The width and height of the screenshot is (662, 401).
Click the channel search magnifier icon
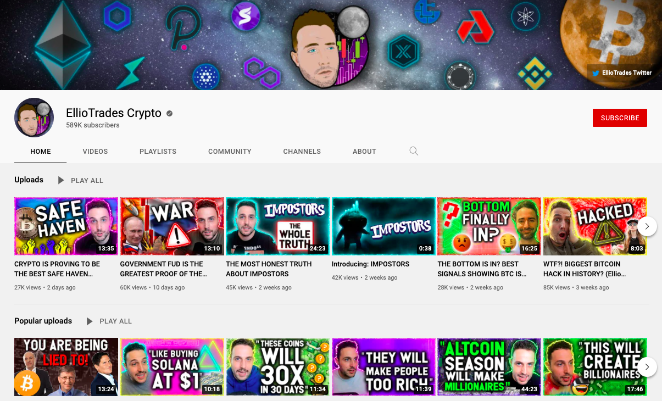point(414,151)
